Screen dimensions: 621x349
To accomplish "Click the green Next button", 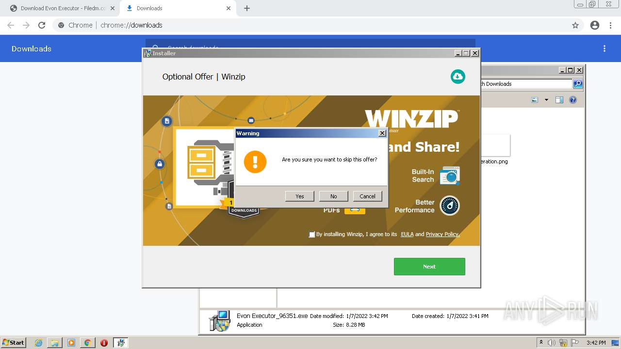I will pos(429,267).
